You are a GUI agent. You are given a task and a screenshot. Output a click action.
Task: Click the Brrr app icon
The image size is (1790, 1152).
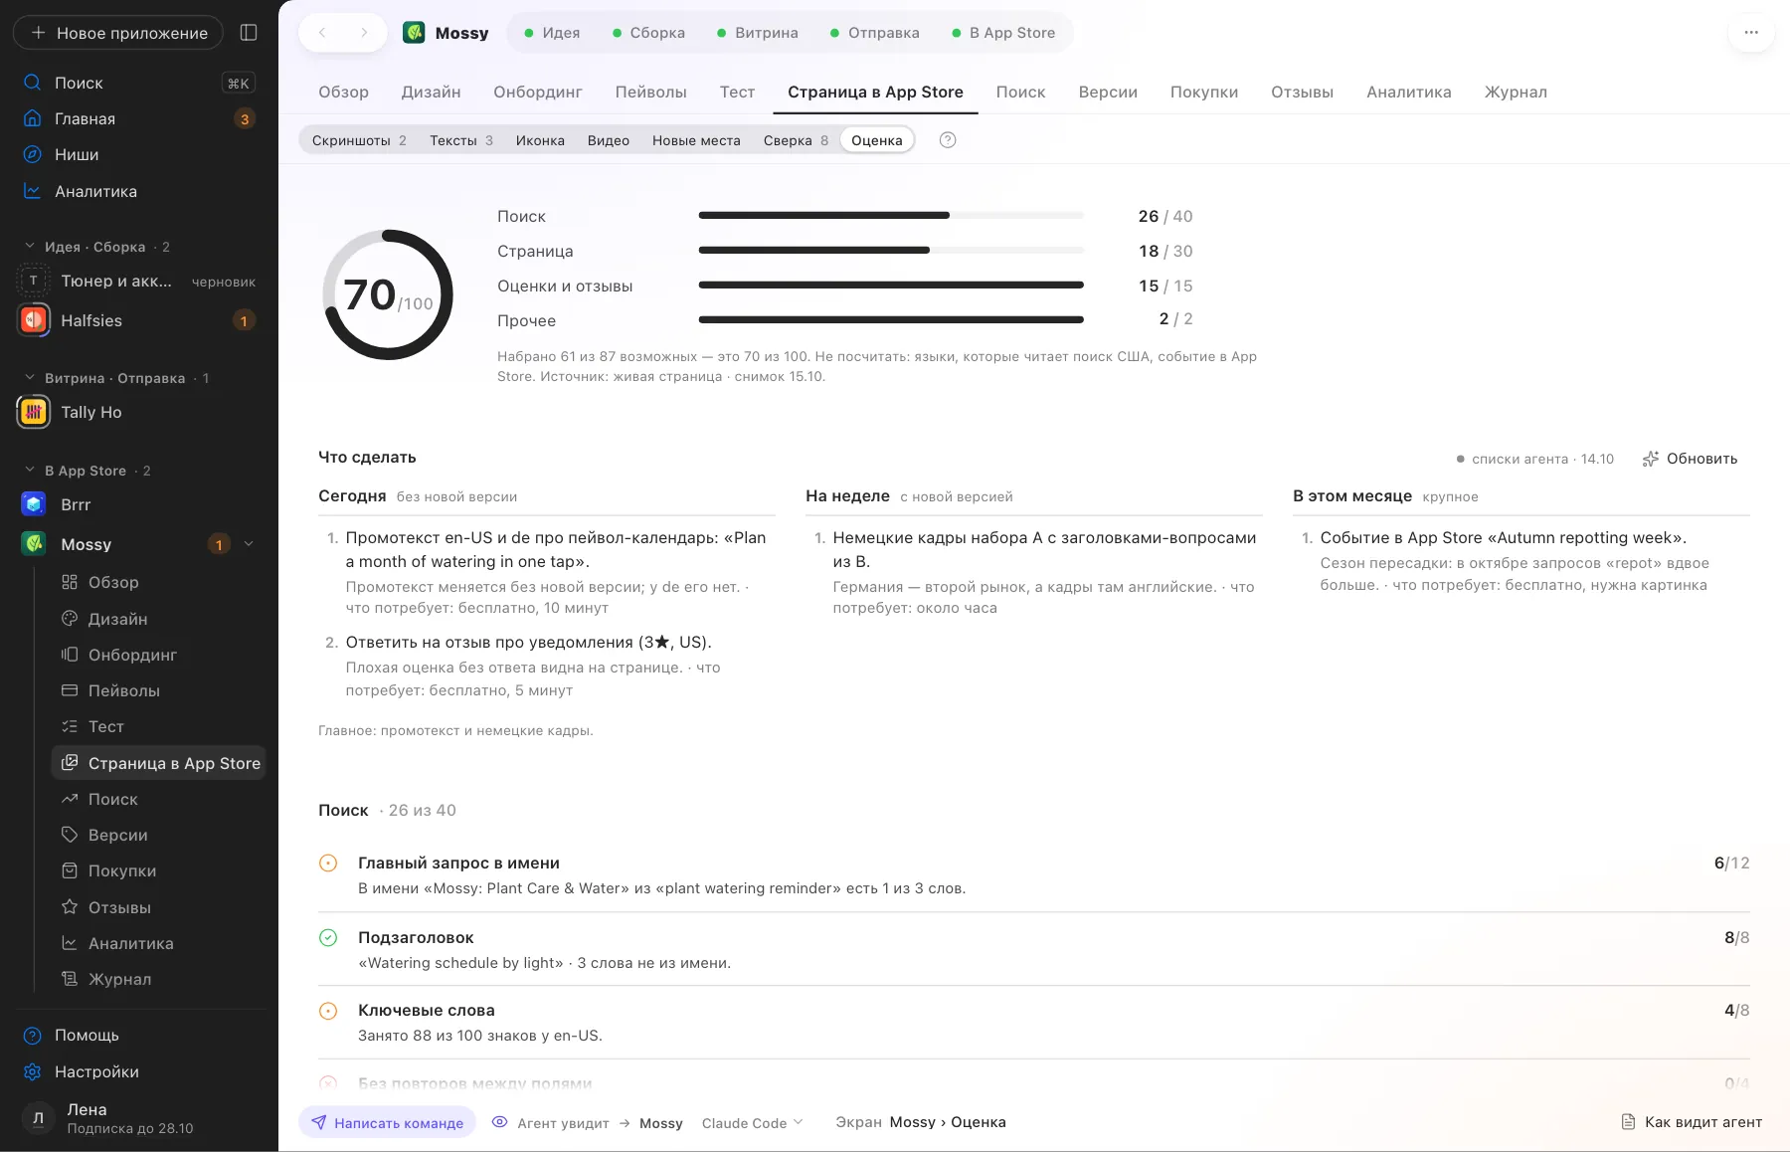(34, 504)
